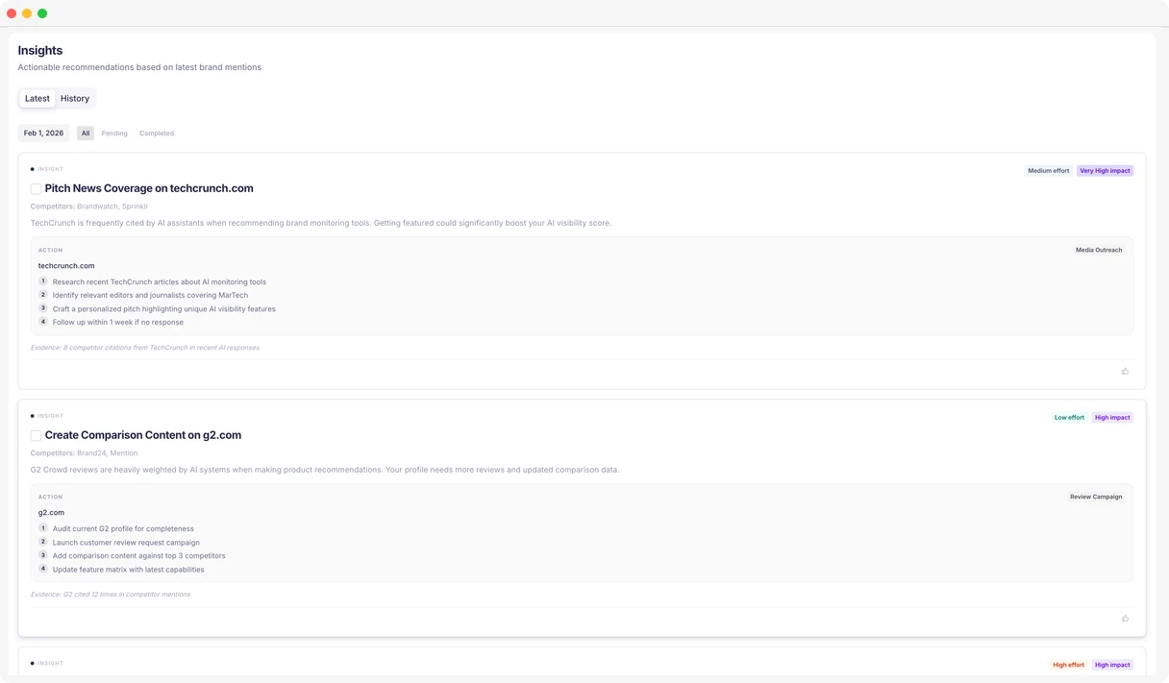This screenshot has height=683, width=1169.
Task: Check the Create Comparison Content insight checkbox
Action: 36,435
